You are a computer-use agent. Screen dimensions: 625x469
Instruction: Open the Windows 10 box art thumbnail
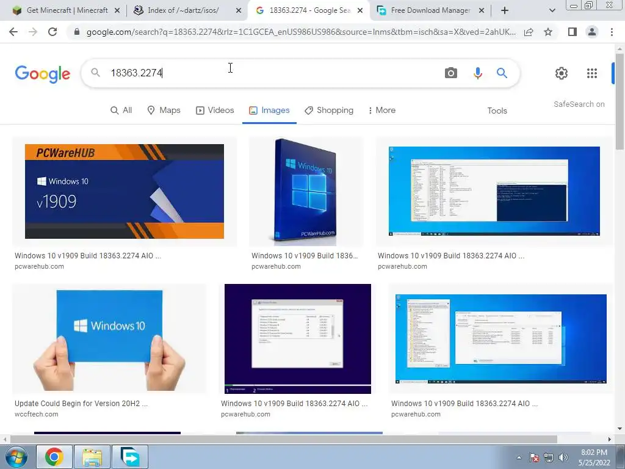[x=306, y=191]
